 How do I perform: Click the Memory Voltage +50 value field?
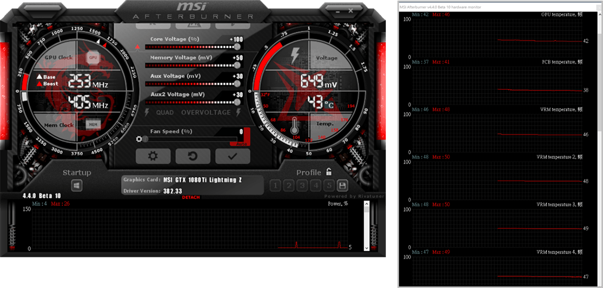tap(238, 57)
